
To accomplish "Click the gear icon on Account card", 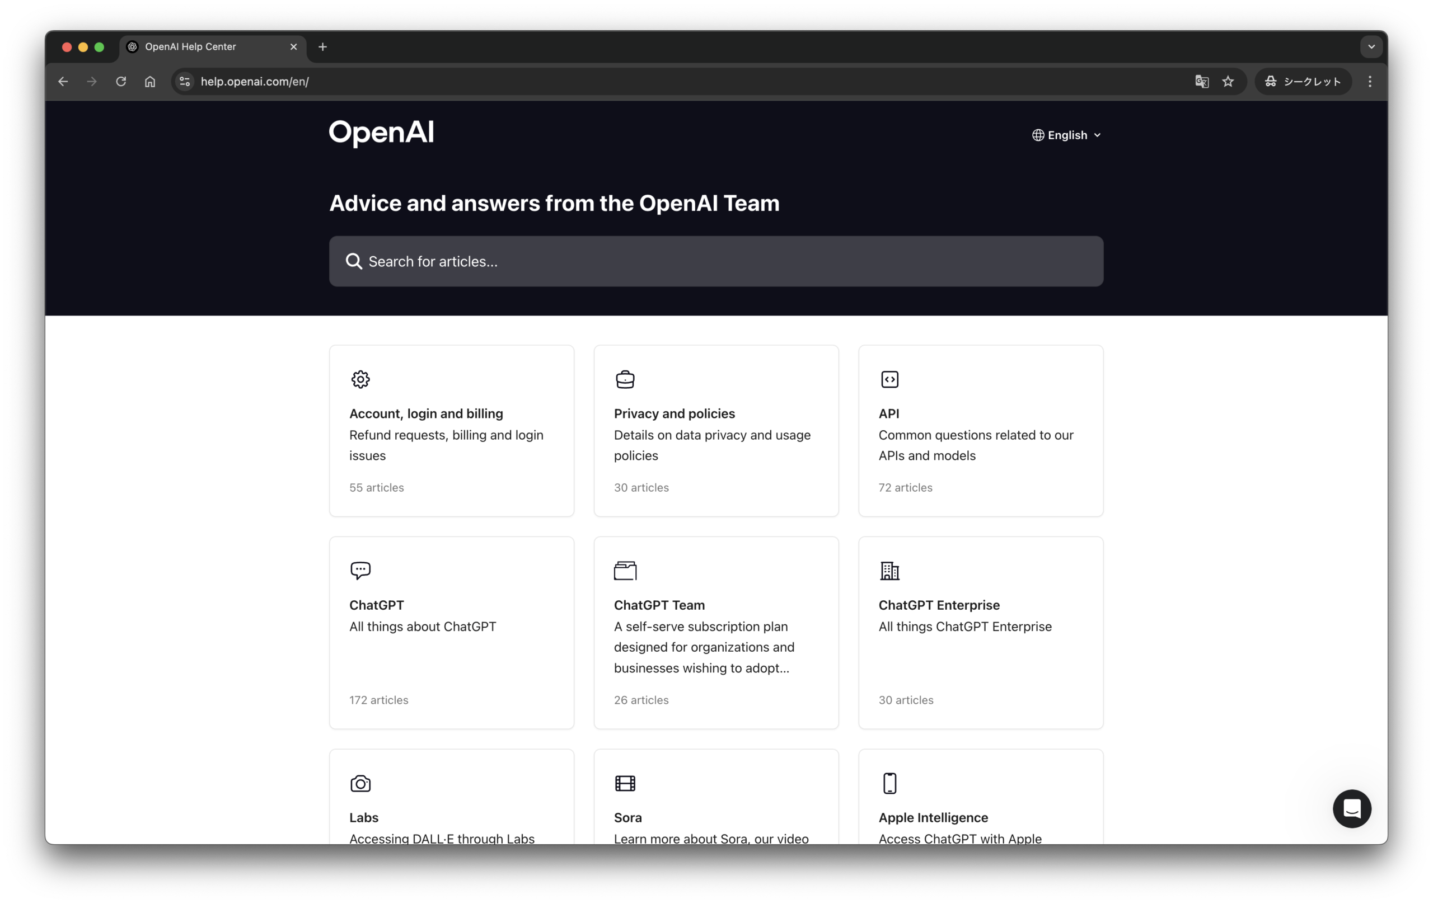I will click(x=360, y=379).
